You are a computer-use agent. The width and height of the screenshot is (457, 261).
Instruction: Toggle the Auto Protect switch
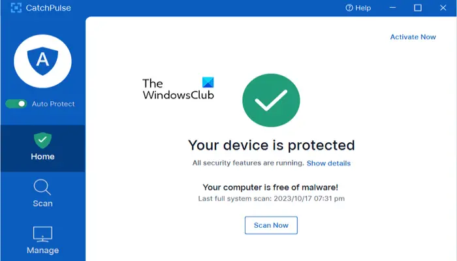16,104
